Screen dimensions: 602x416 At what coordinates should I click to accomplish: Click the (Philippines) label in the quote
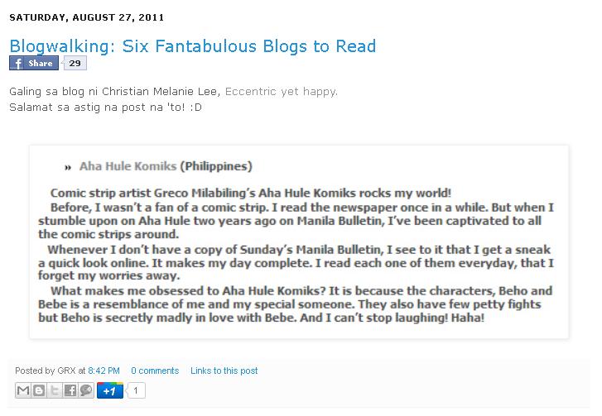[x=216, y=166]
